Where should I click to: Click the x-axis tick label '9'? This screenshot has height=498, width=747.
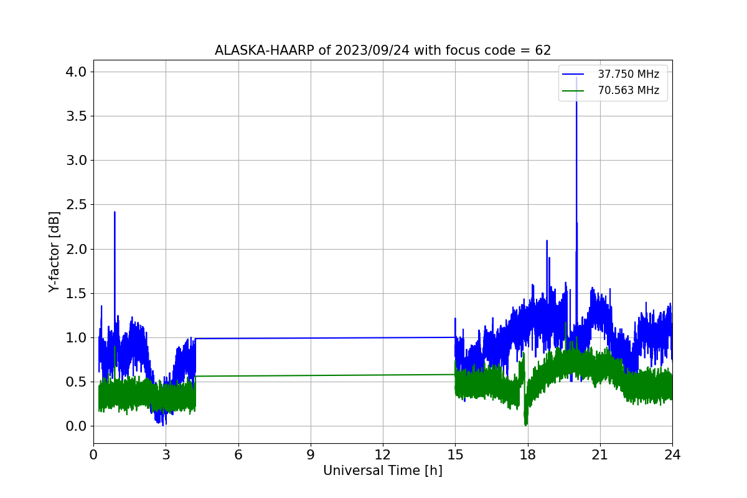311,454
